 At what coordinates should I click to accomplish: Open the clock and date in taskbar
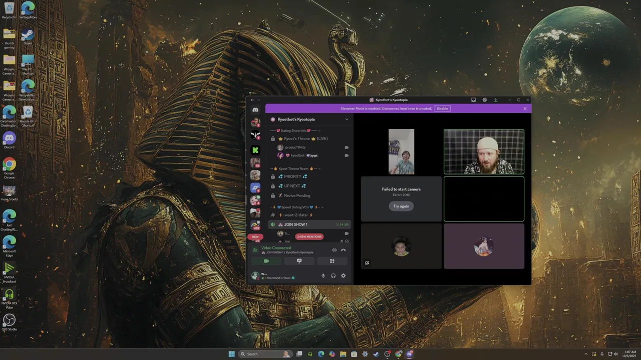pyautogui.click(x=630, y=354)
